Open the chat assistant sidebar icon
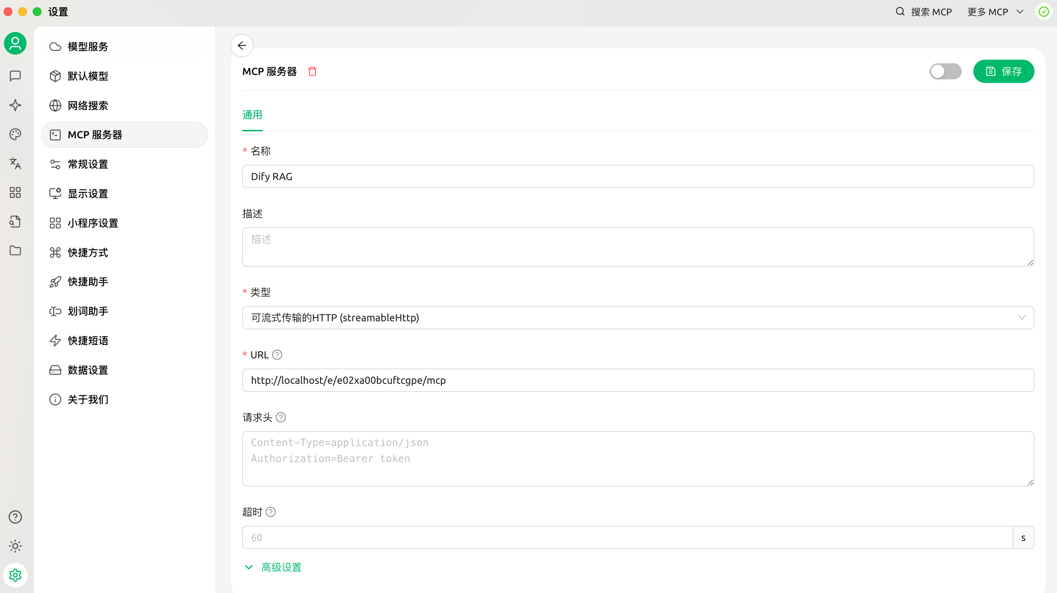Screen dimensions: 1057x593 tap(15, 76)
